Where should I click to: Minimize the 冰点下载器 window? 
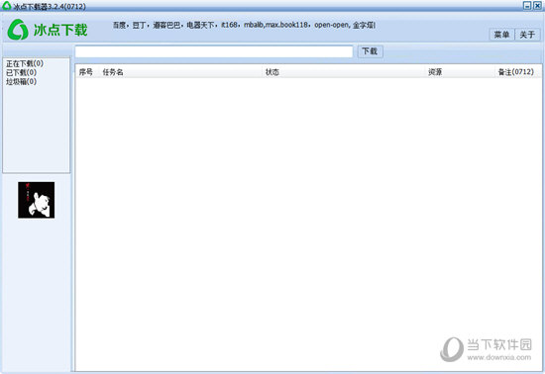527,5
